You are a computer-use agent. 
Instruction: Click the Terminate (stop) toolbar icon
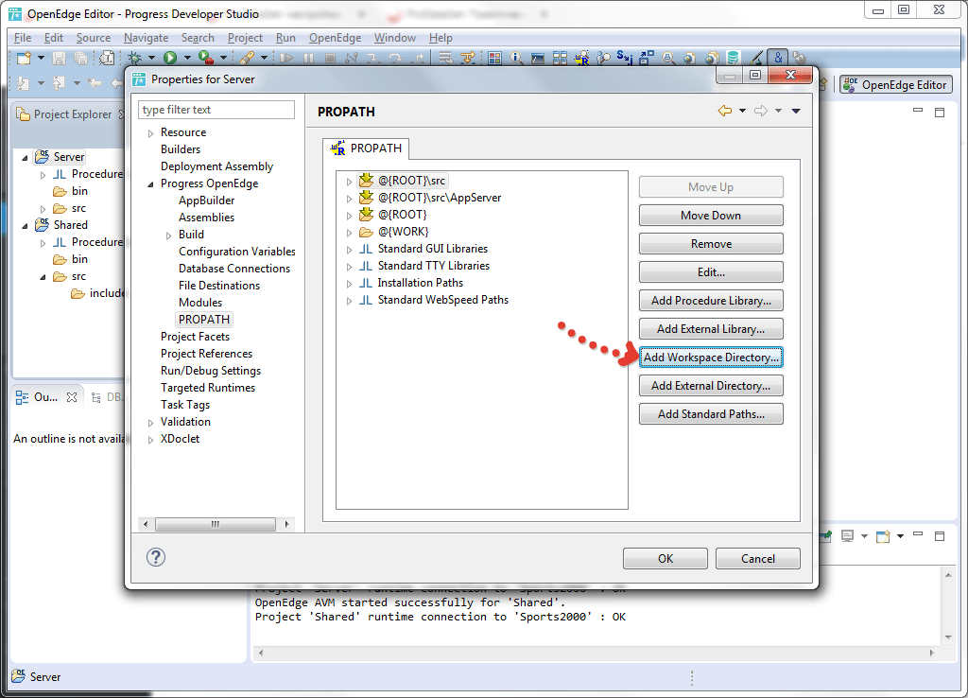pos(330,58)
